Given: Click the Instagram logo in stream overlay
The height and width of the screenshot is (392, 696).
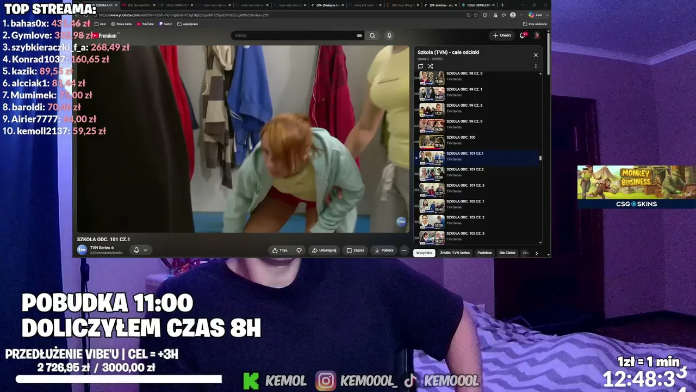Looking at the screenshot, I should tap(326, 381).
